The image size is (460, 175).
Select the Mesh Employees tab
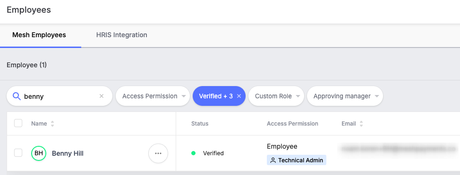click(39, 35)
